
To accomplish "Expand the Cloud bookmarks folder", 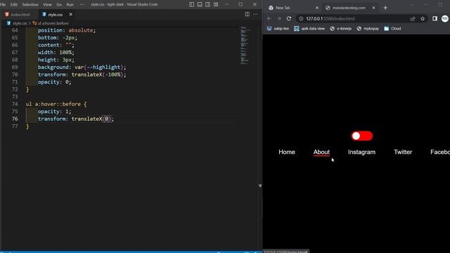I will click(392, 28).
